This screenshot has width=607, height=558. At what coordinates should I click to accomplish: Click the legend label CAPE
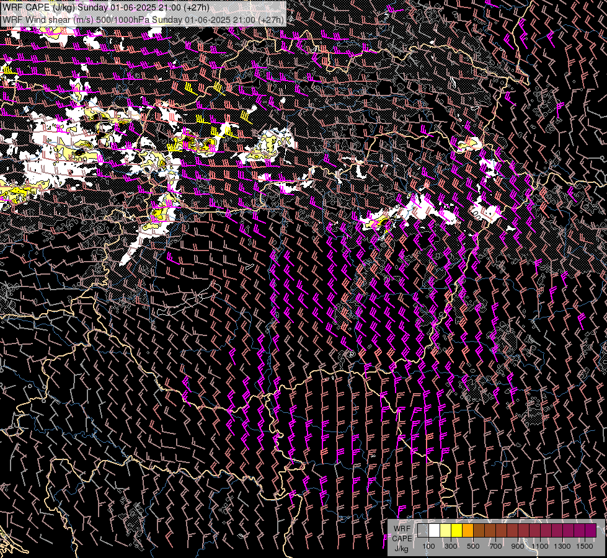click(402, 539)
